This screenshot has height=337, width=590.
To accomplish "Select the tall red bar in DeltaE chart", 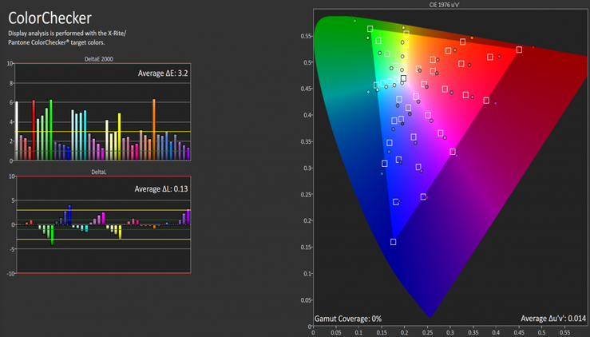I will click(x=34, y=130).
